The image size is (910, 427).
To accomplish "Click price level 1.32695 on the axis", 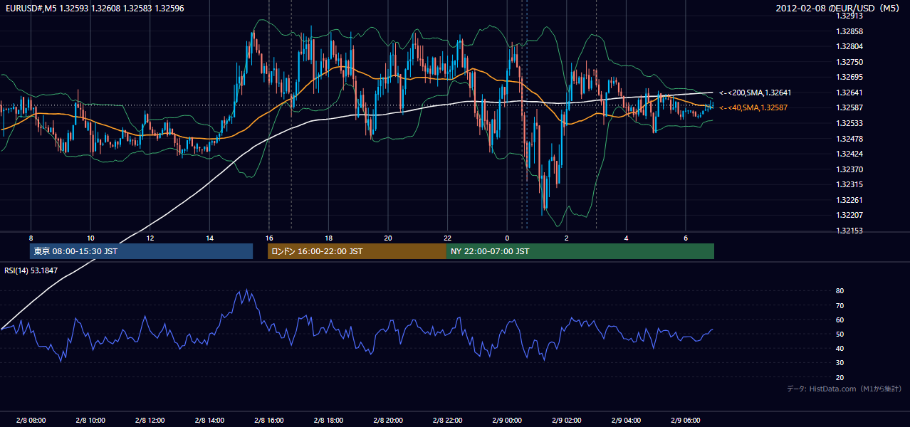I will (849, 77).
